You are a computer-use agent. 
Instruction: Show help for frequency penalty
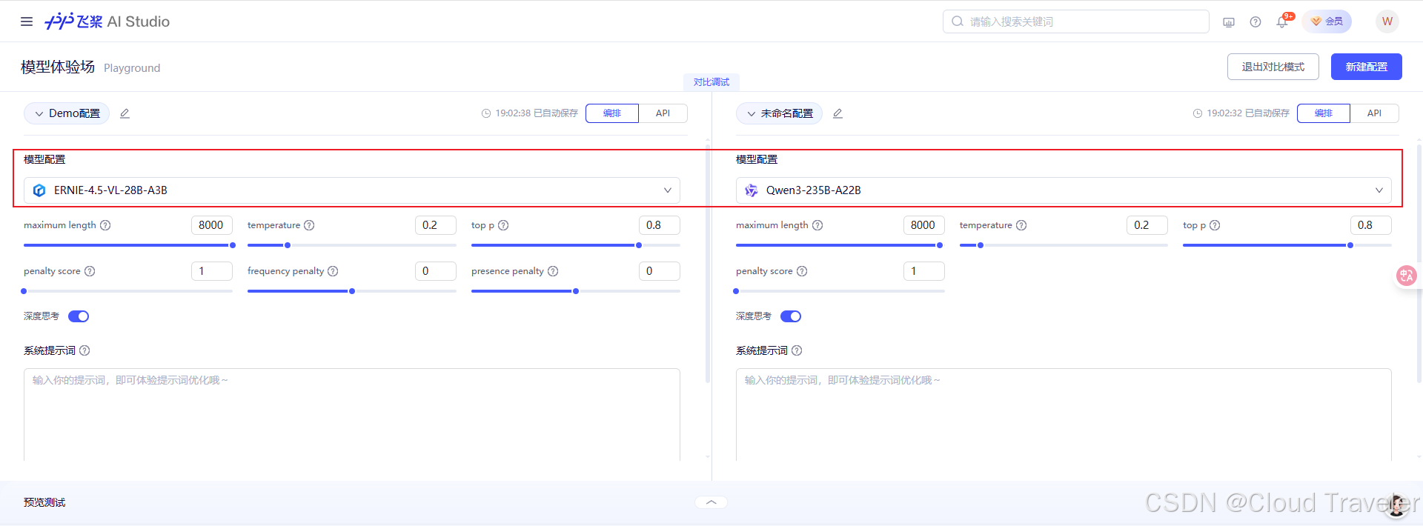pyautogui.click(x=333, y=271)
